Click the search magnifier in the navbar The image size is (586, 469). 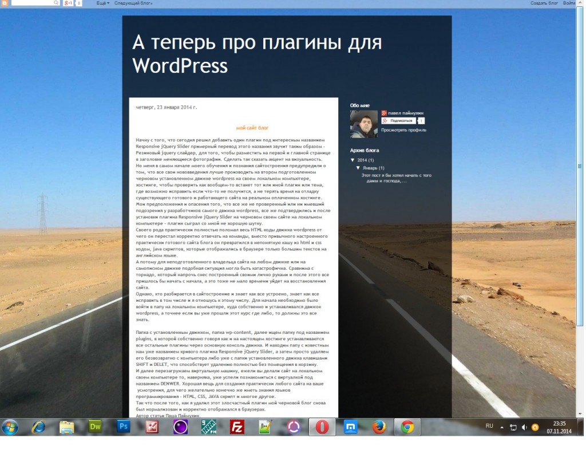56,3
